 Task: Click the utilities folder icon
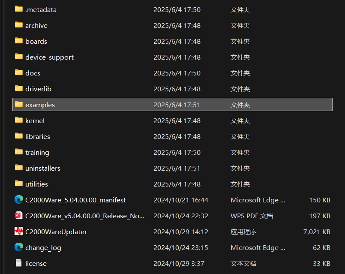(19, 184)
